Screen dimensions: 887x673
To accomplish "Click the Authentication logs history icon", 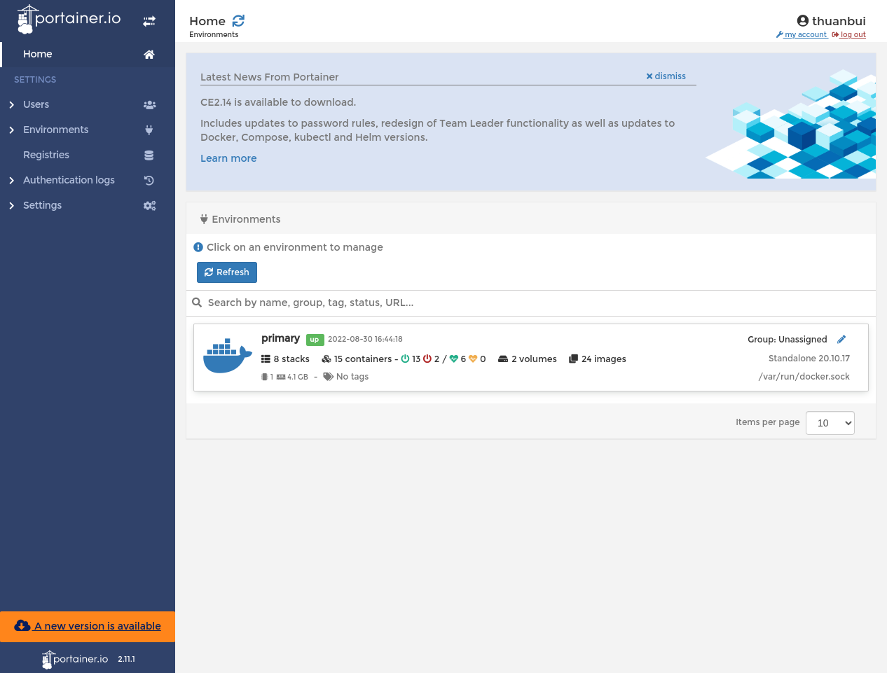I will coord(149,181).
